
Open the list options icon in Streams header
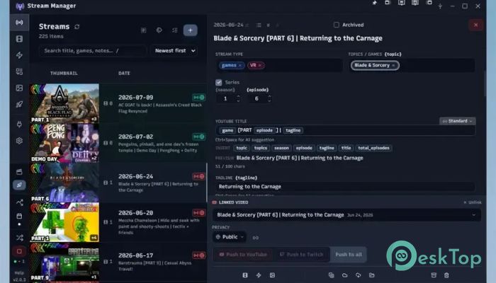click(x=175, y=30)
